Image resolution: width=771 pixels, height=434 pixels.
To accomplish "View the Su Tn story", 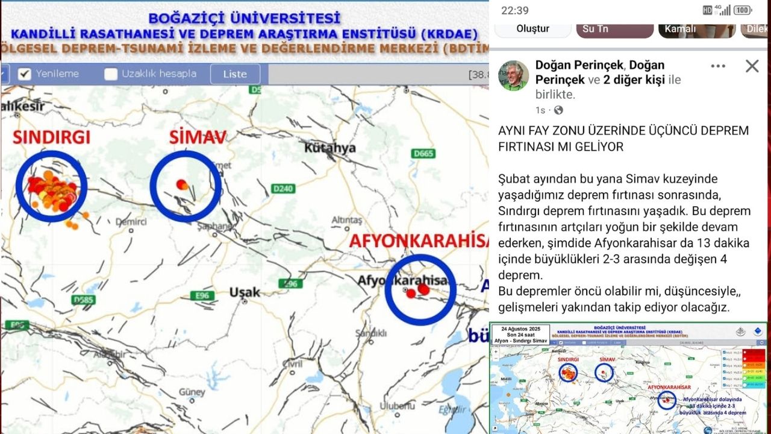I will 614,31.
